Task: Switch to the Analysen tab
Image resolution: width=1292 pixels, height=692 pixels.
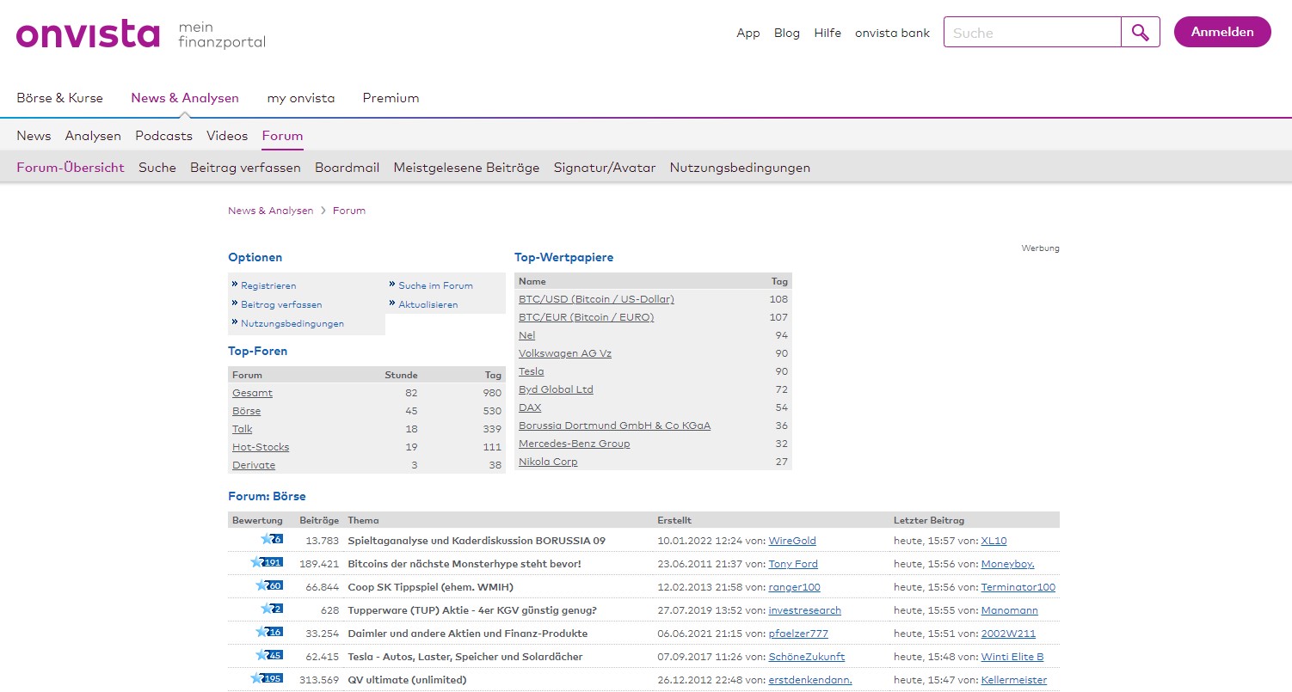Action: point(93,136)
